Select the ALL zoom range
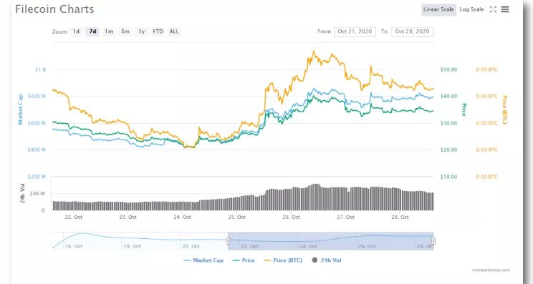The width and height of the screenshot is (533, 284). [173, 31]
